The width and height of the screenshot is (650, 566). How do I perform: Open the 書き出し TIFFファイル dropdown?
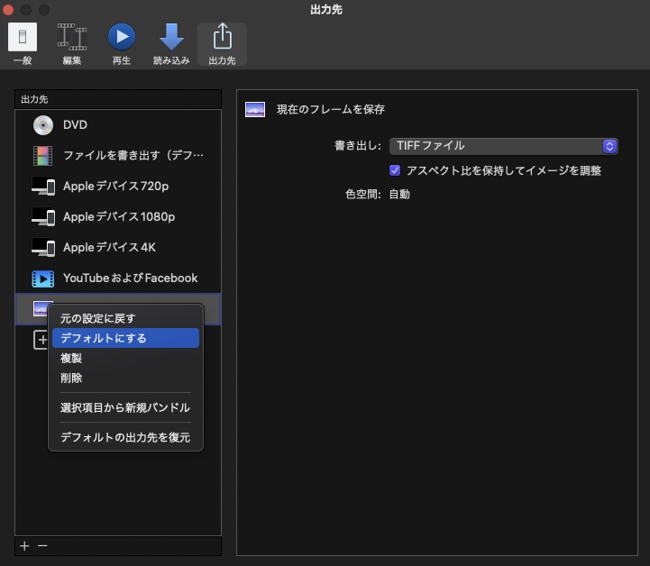506,146
